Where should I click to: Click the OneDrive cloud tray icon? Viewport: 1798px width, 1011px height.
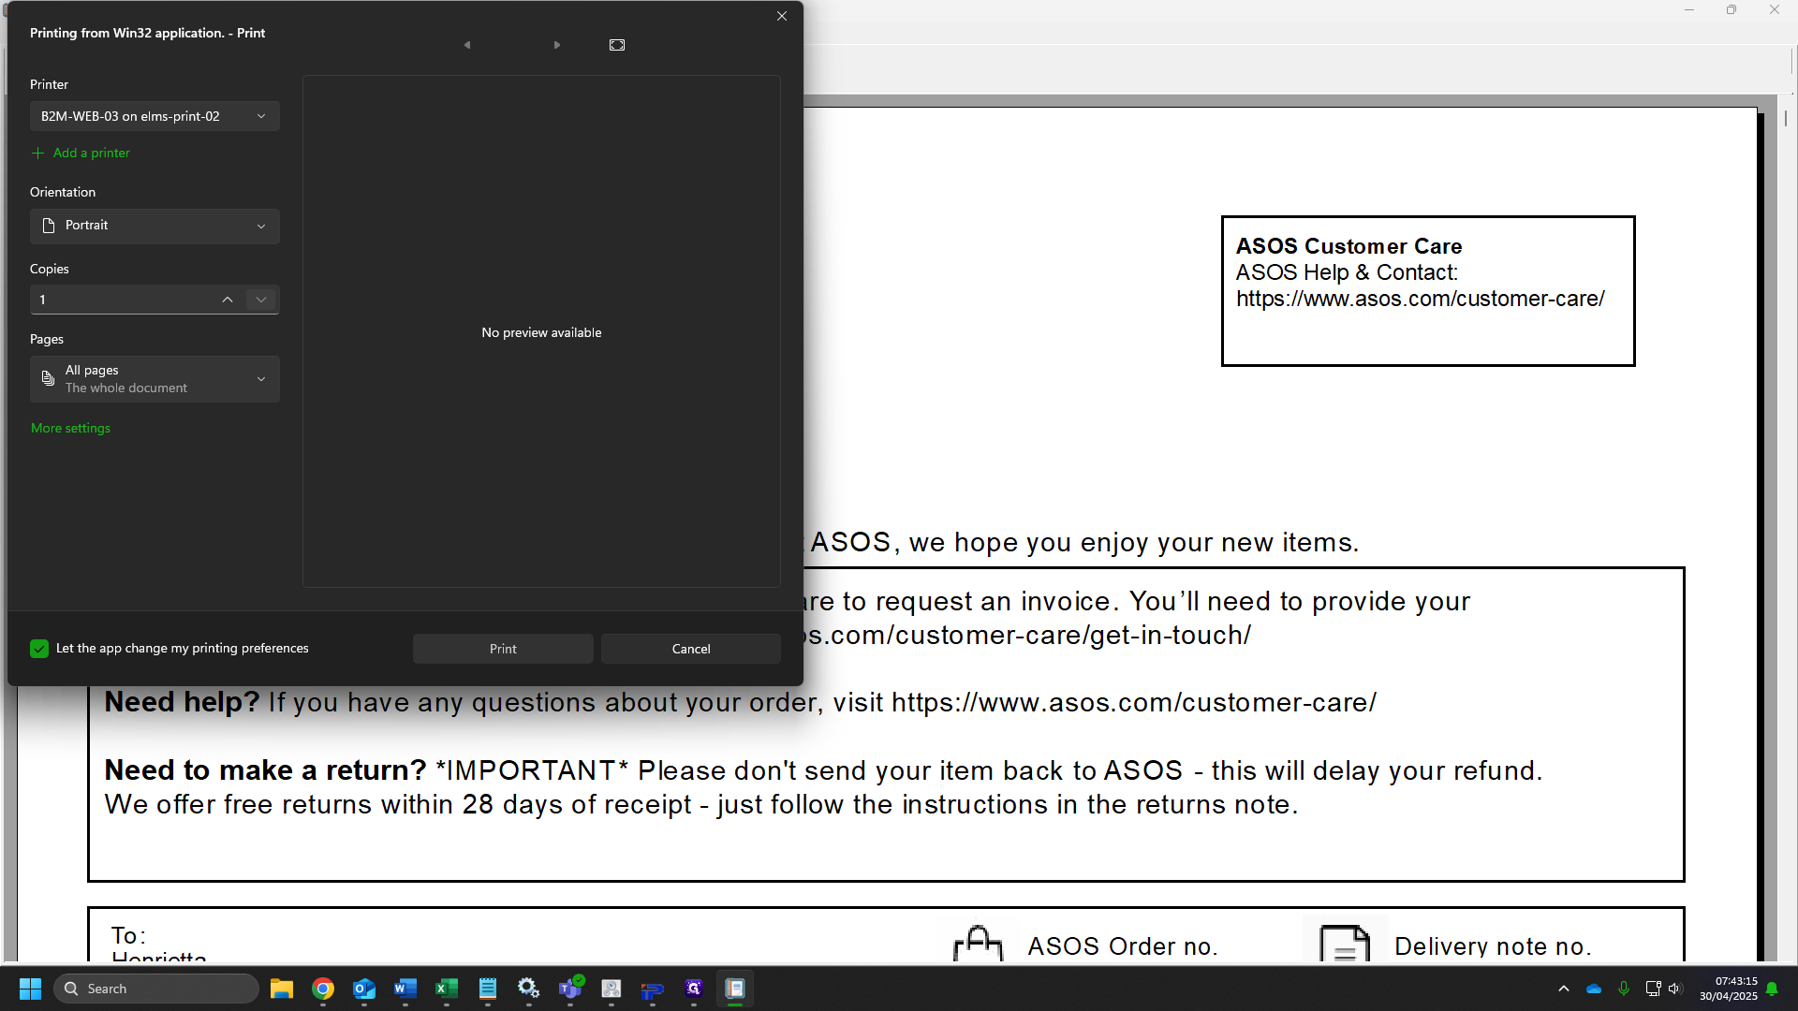click(x=1594, y=989)
